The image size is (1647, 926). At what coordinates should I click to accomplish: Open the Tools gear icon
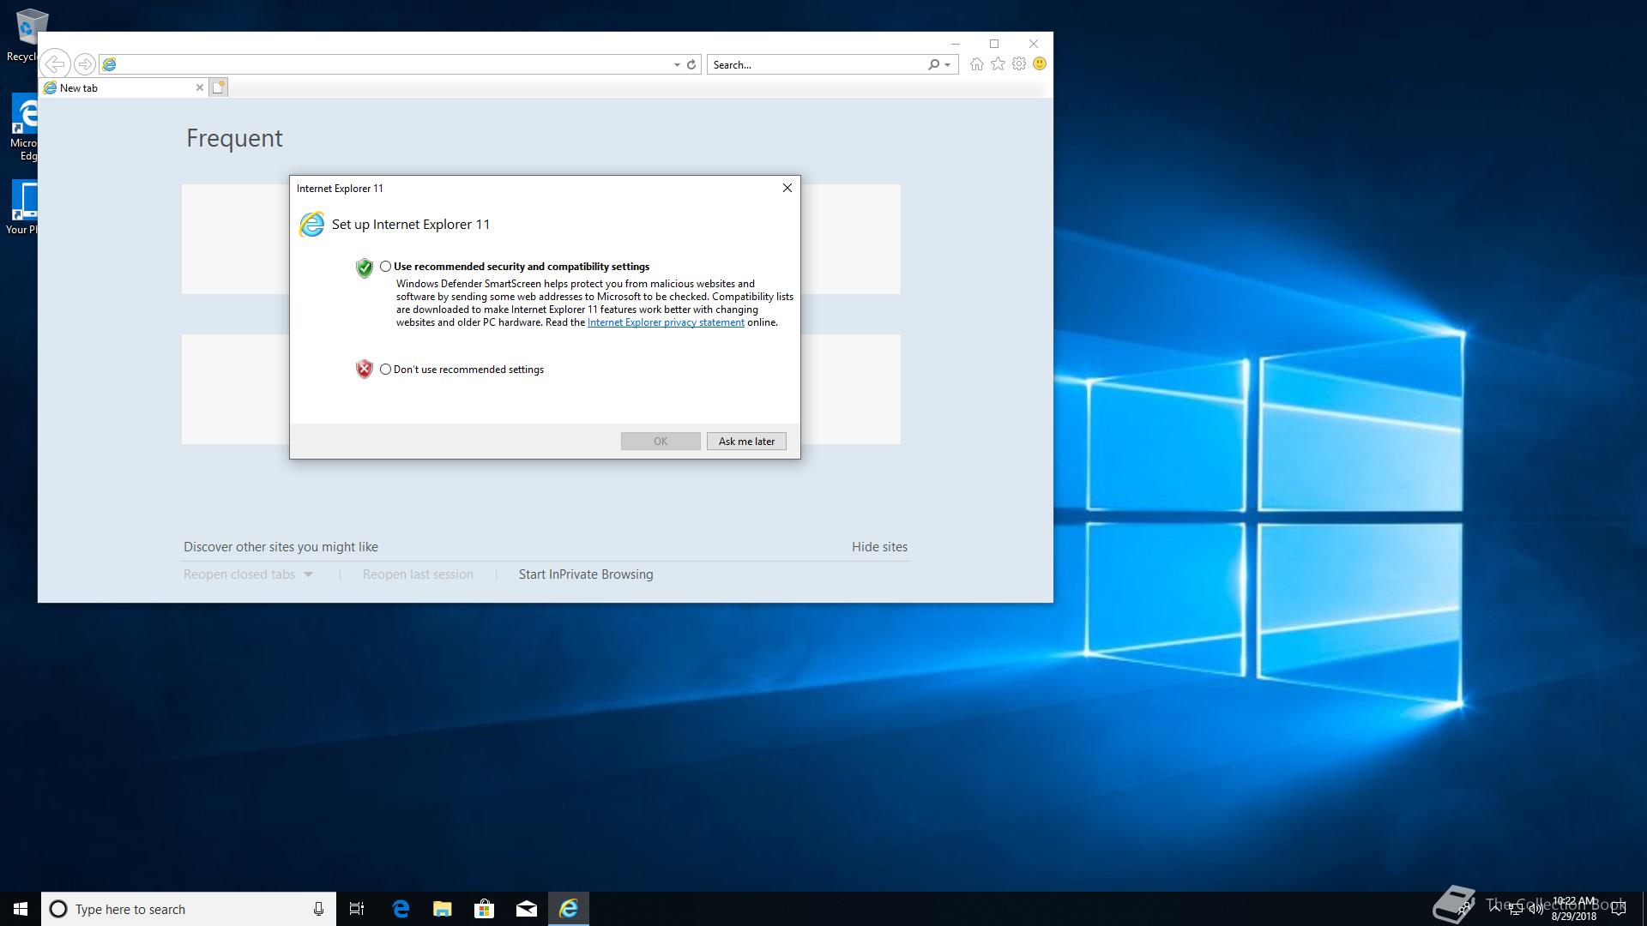click(x=1019, y=64)
